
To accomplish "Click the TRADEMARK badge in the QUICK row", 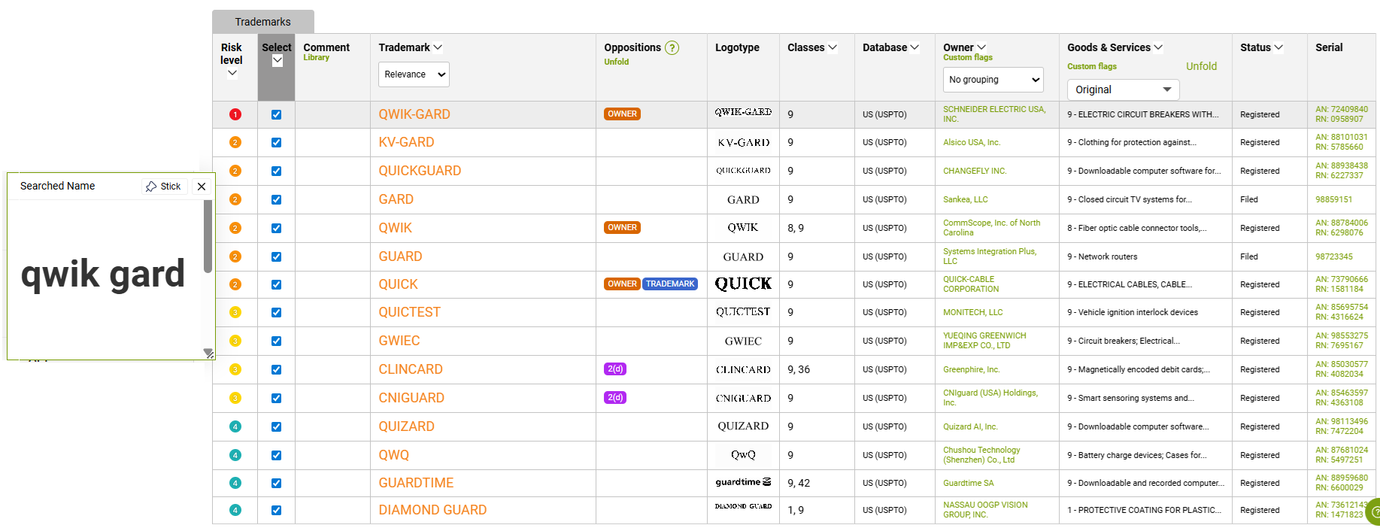I will tap(670, 284).
